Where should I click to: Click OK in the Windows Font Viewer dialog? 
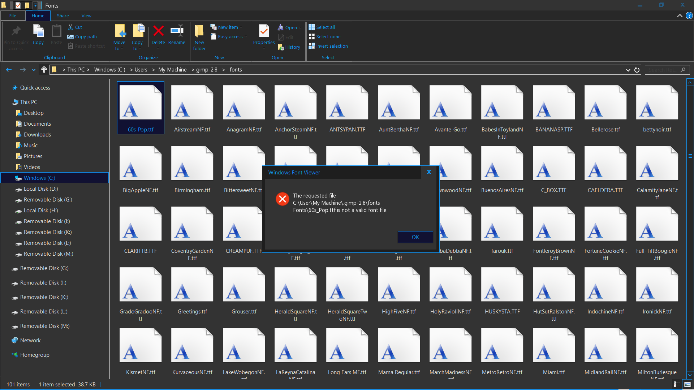(415, 237)
